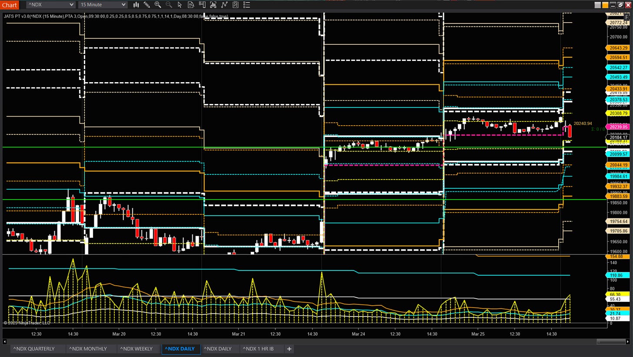Image resolution: width=633 pixels, height=357 pixels.
Task: Open the bar type chart style icon
Action: (x=136, y=5)
